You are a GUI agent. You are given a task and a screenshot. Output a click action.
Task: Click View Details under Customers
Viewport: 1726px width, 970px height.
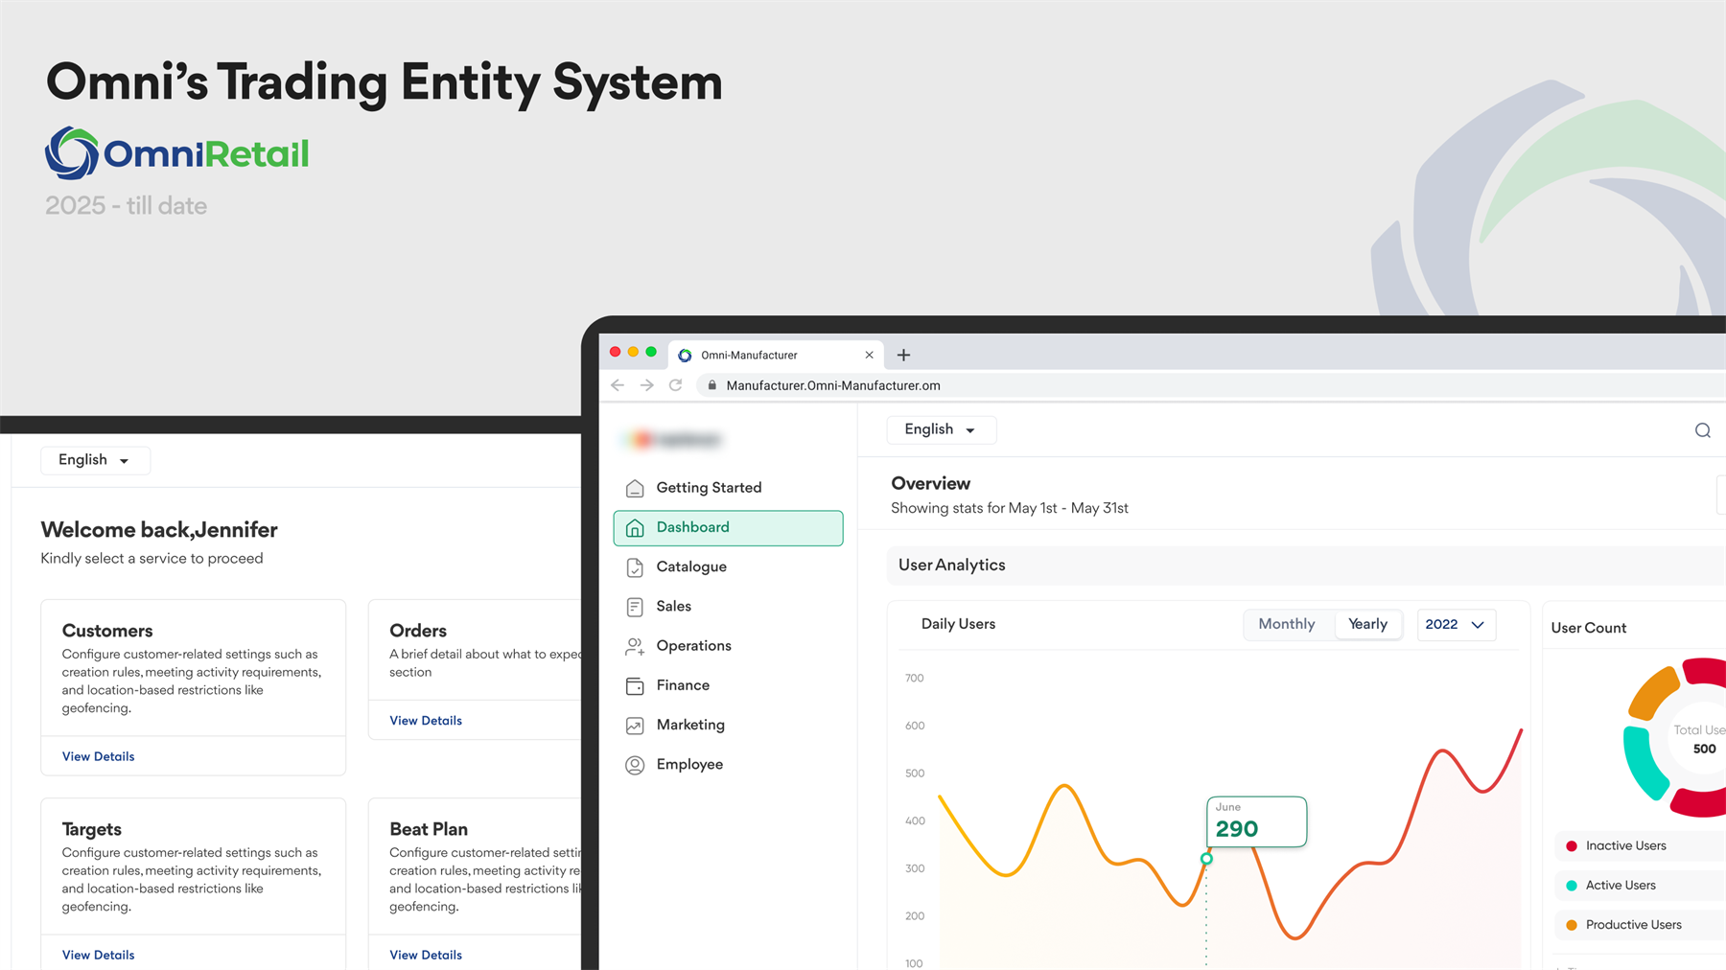(98, 756)
